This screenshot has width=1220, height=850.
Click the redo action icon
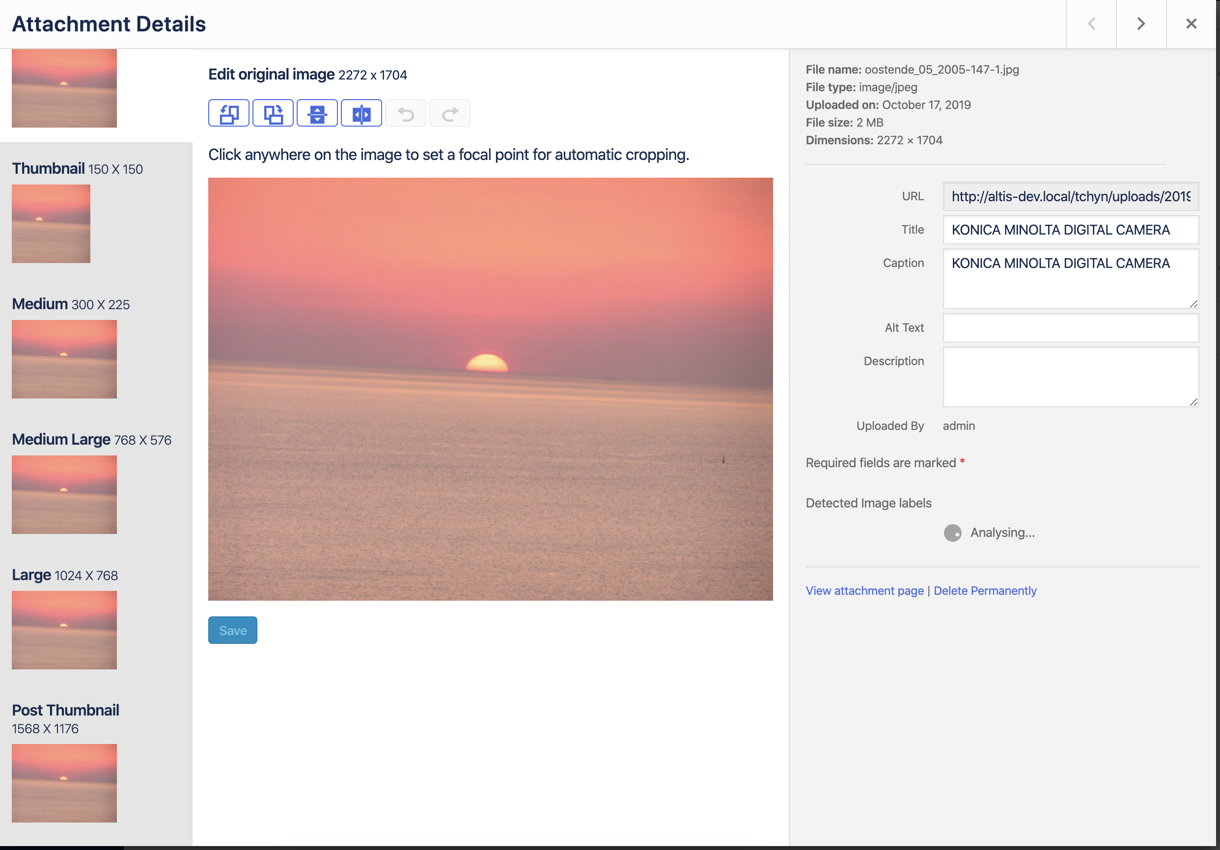pyautogui.click(x=449, y=114)
